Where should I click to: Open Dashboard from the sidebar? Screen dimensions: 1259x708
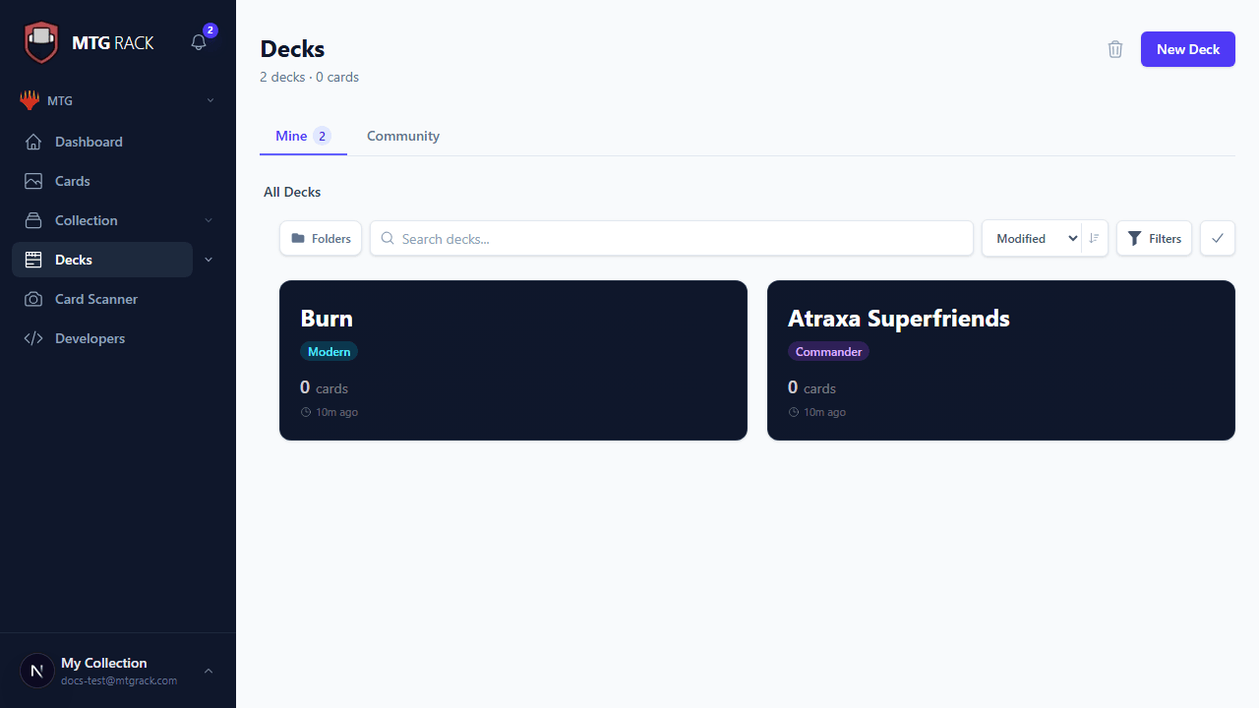(x=89, y=142)
